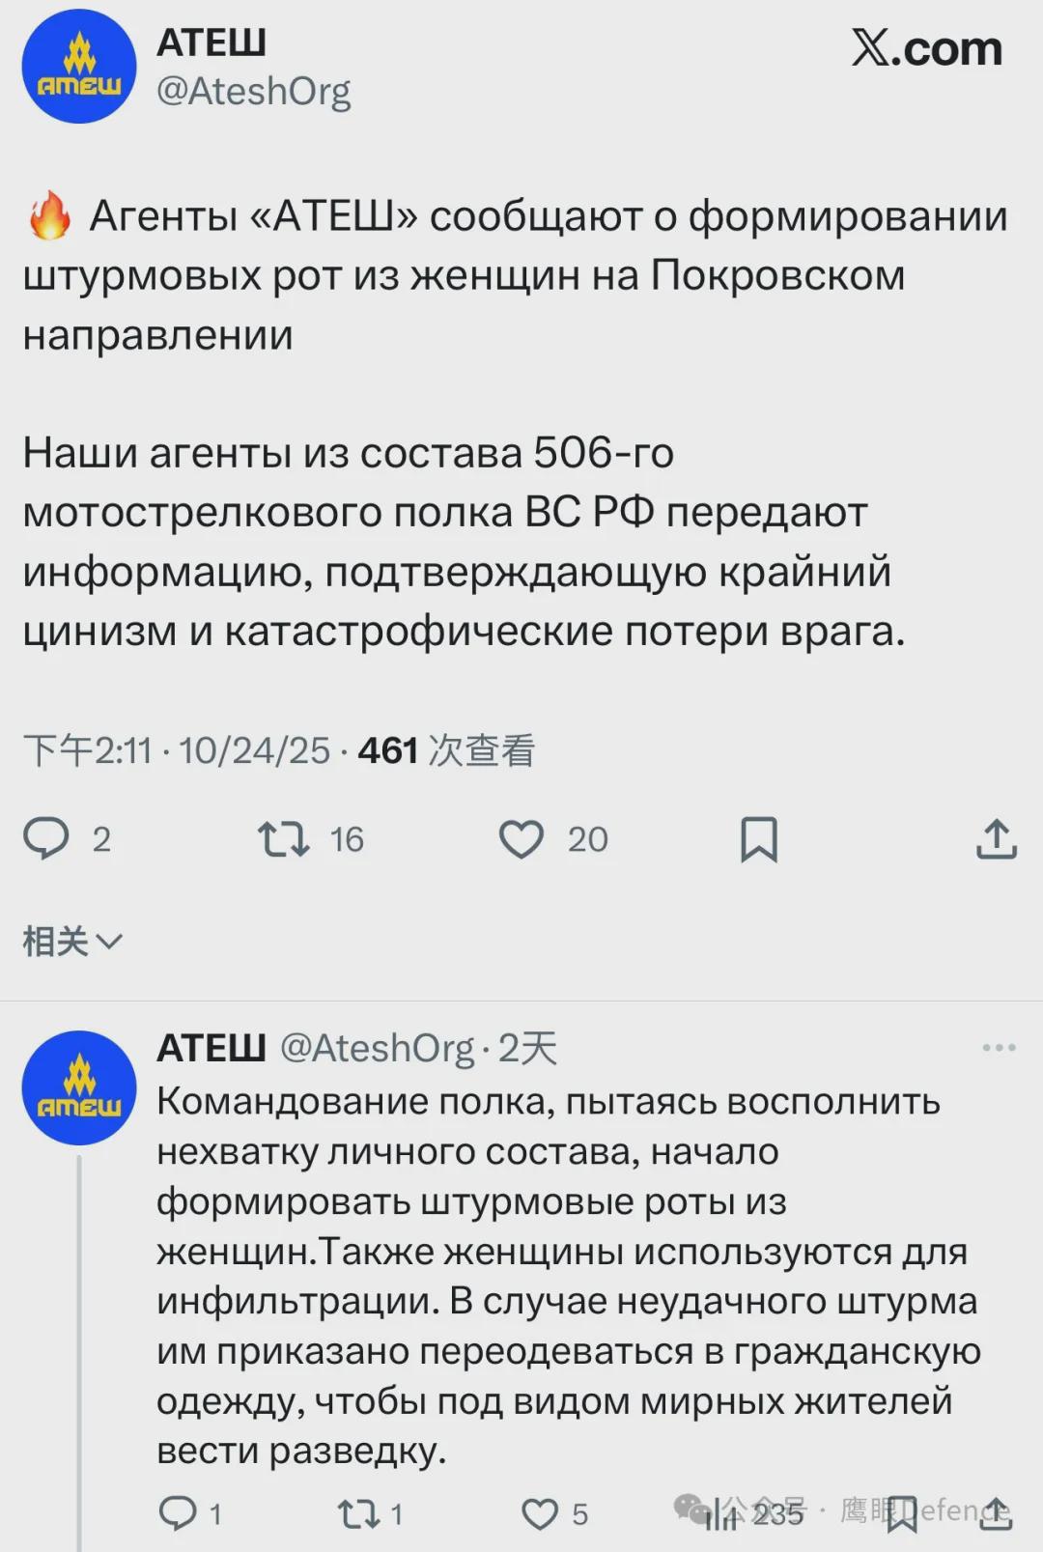Click the reply's 2天 timestamp
Viewport: 1043px width, 1552px height.
528,1048
